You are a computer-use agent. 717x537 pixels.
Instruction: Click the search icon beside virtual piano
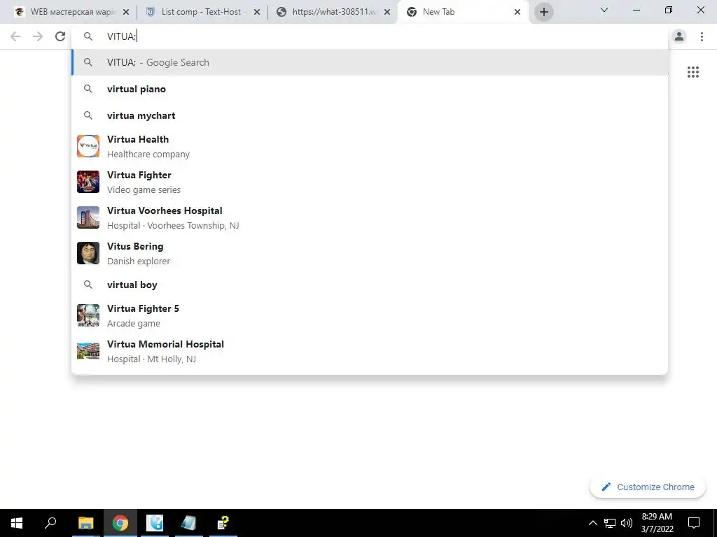[x=88, y=89]
